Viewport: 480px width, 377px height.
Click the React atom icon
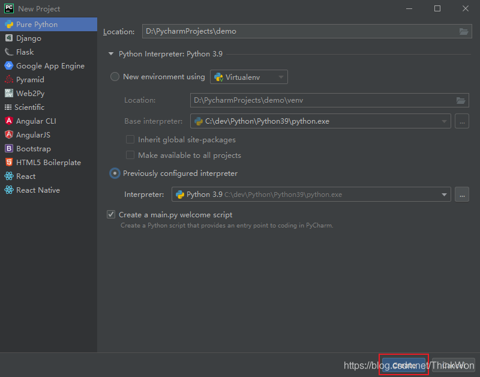9,176
